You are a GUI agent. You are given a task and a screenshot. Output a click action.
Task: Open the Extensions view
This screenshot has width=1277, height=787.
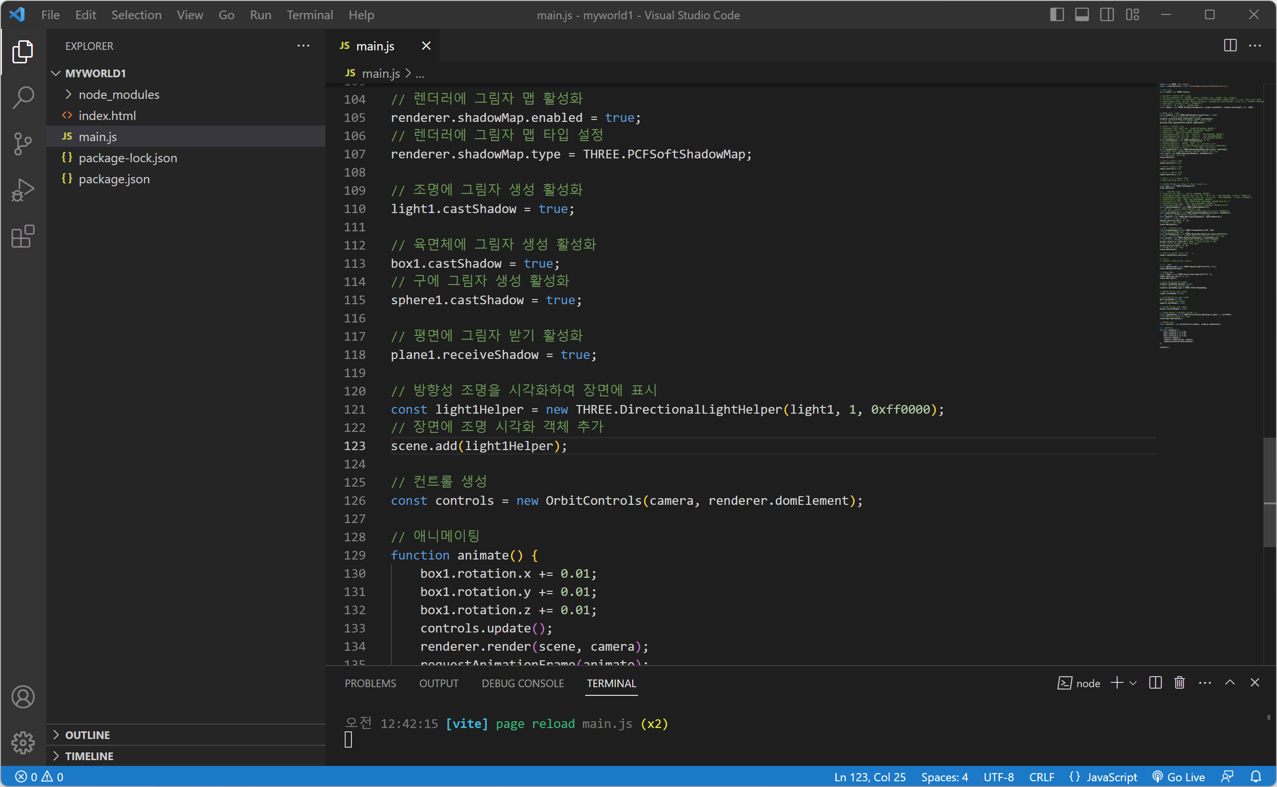tap(23, 237)
